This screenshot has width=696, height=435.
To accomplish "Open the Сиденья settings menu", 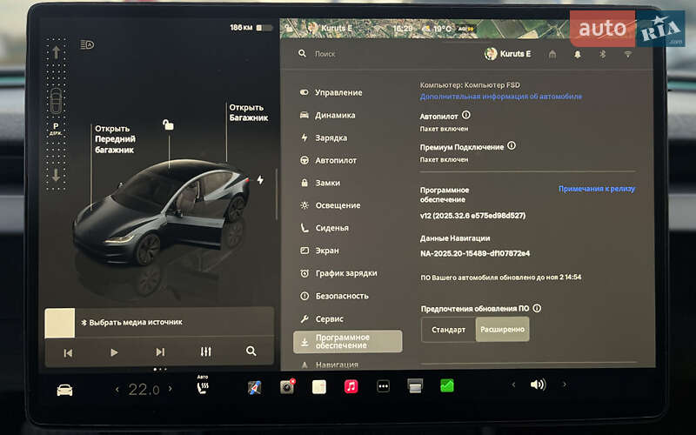I will 325,228.
